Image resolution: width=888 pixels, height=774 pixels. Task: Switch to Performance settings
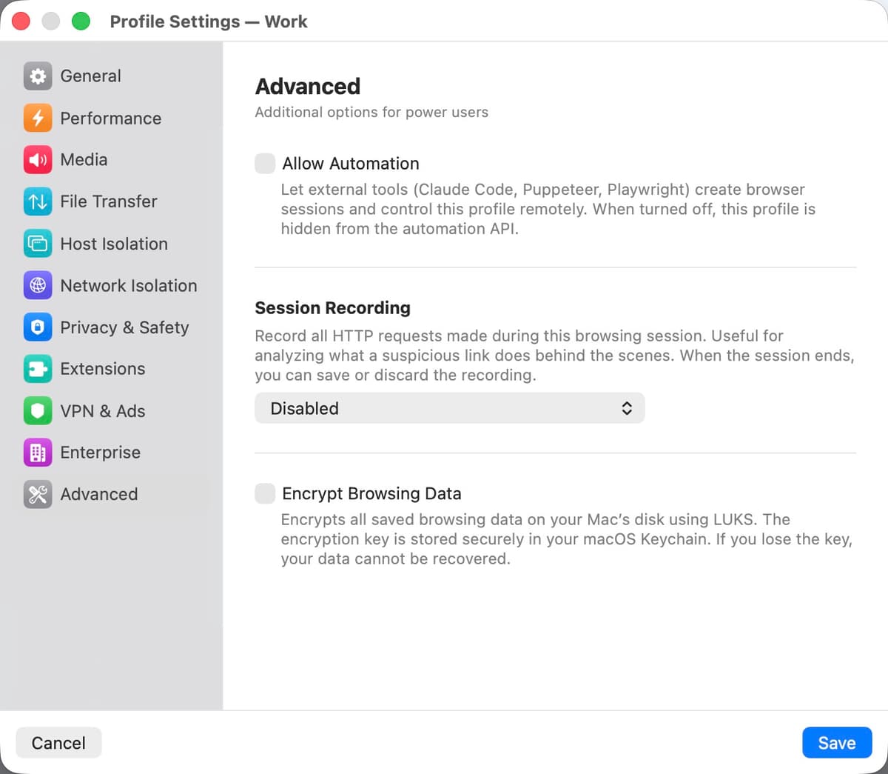click(112, 118)
